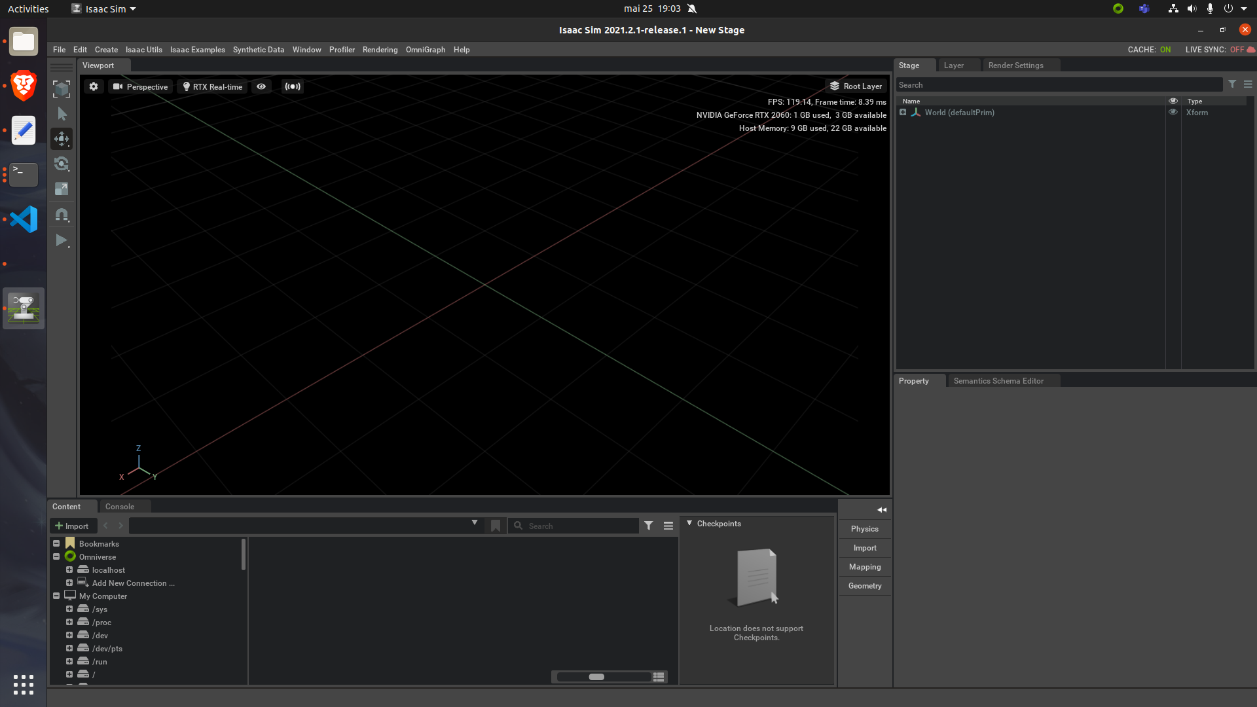Activate the Rotate tool

click(x=62, y=164)
